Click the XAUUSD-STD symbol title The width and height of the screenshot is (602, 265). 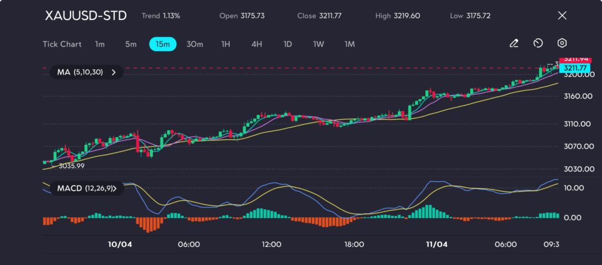[x=86, y=16]
